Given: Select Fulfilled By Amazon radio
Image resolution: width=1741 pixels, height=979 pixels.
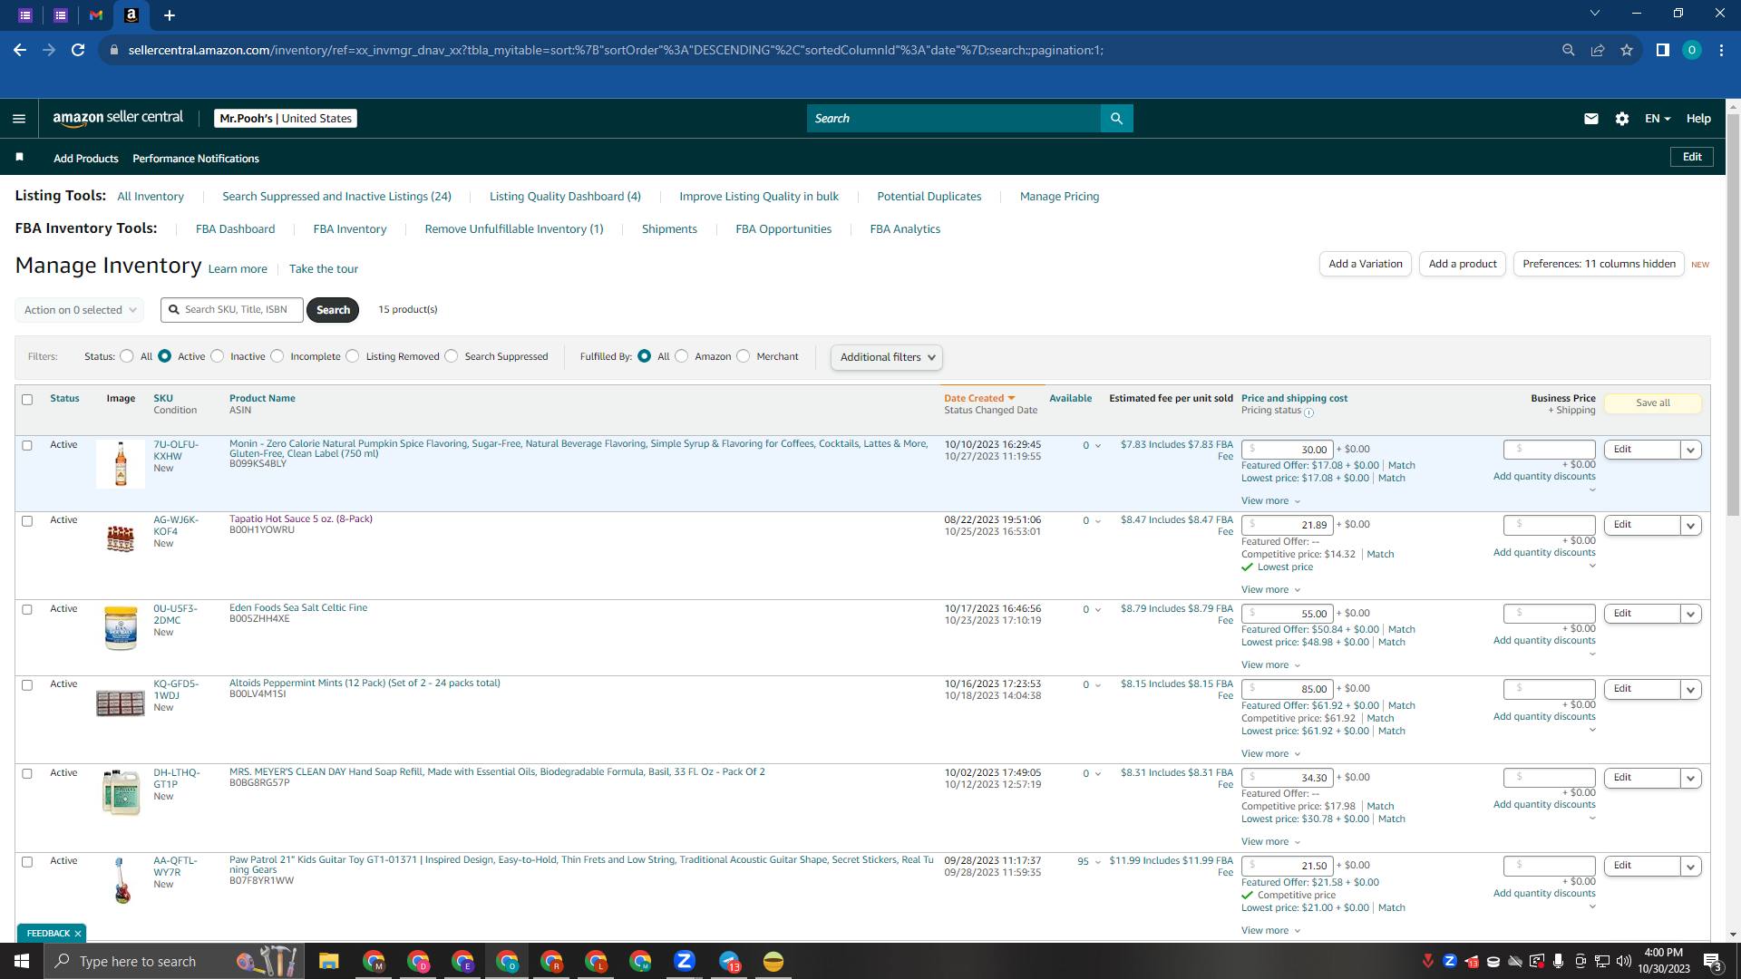Looking at the screenshot, I should tap(682, 356).
